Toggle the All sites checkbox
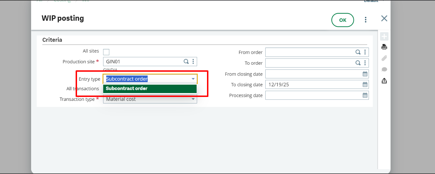The height and width of the screenshot is (174, 435). (106, 52)
